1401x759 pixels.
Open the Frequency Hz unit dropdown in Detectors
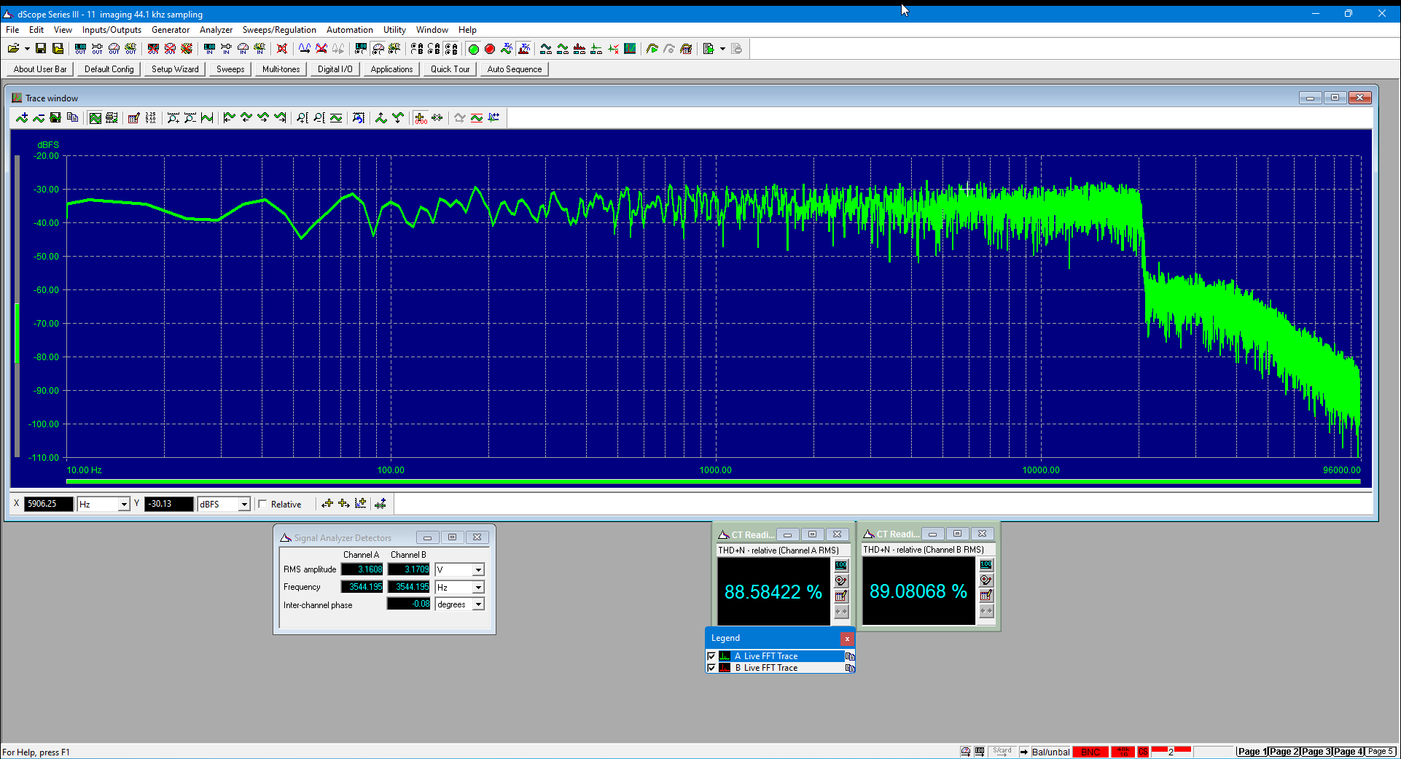tap(478, 588)
